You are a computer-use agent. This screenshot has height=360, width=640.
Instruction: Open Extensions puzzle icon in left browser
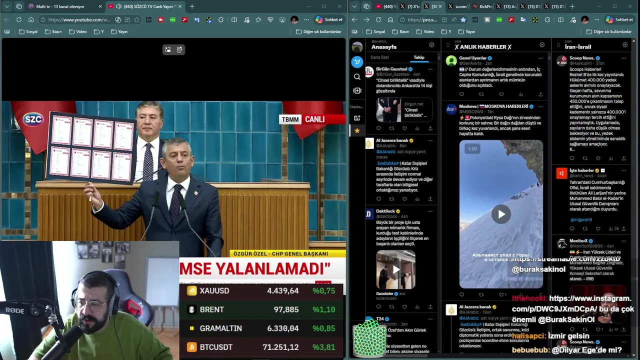pos(221,19)
